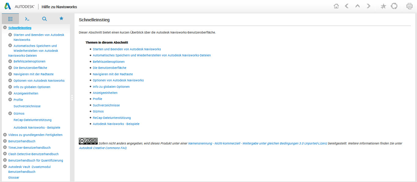Select Befehlszeilenoptionen label in sidebar tree
The height and width of the screenshot is (182, 417).
29,61
